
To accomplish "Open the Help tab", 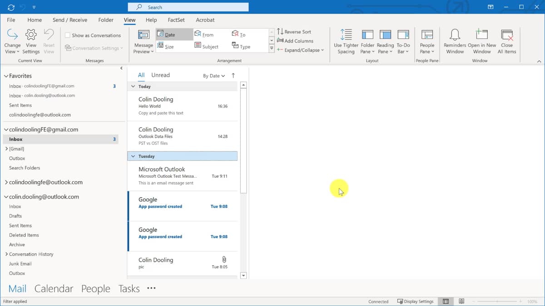I will pos(151,20).
